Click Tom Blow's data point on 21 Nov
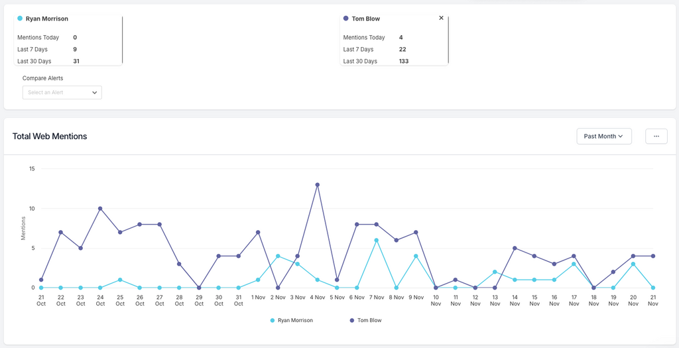 (x=653, y=256)
